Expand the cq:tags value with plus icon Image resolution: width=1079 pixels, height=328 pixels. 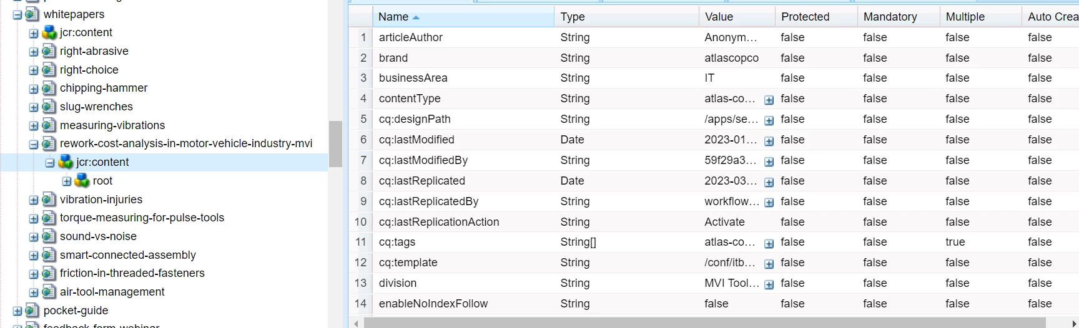(x=769, y=243)
